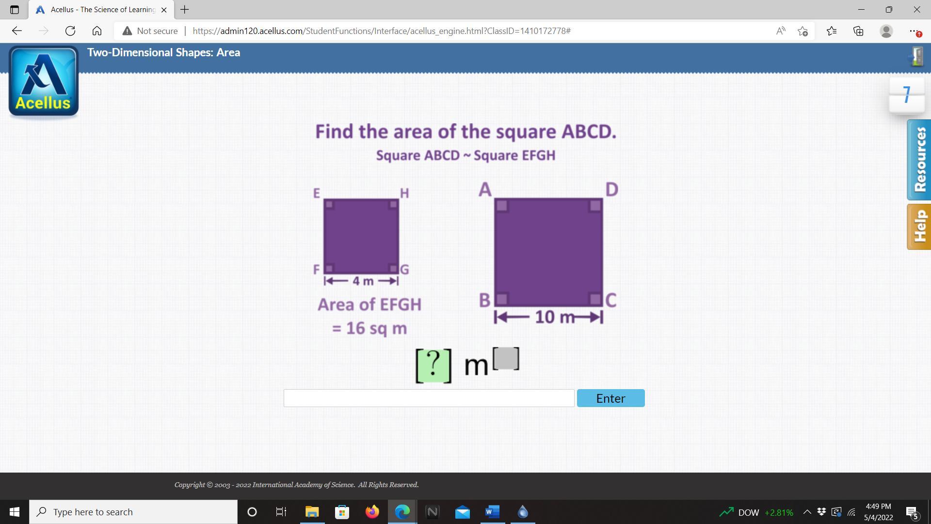Open Edge settings and more menu
This screenshot has width=931, height=524.
pos(914,31)
